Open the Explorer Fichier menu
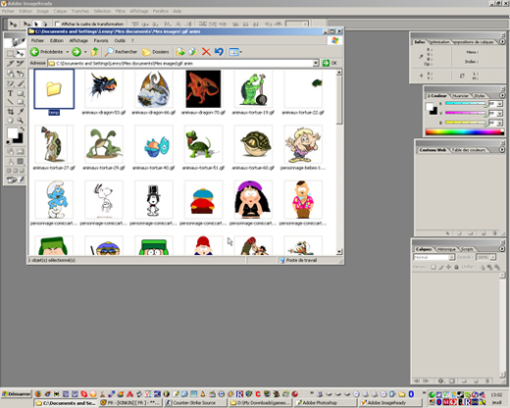510x408 pixels. point(37,40)
